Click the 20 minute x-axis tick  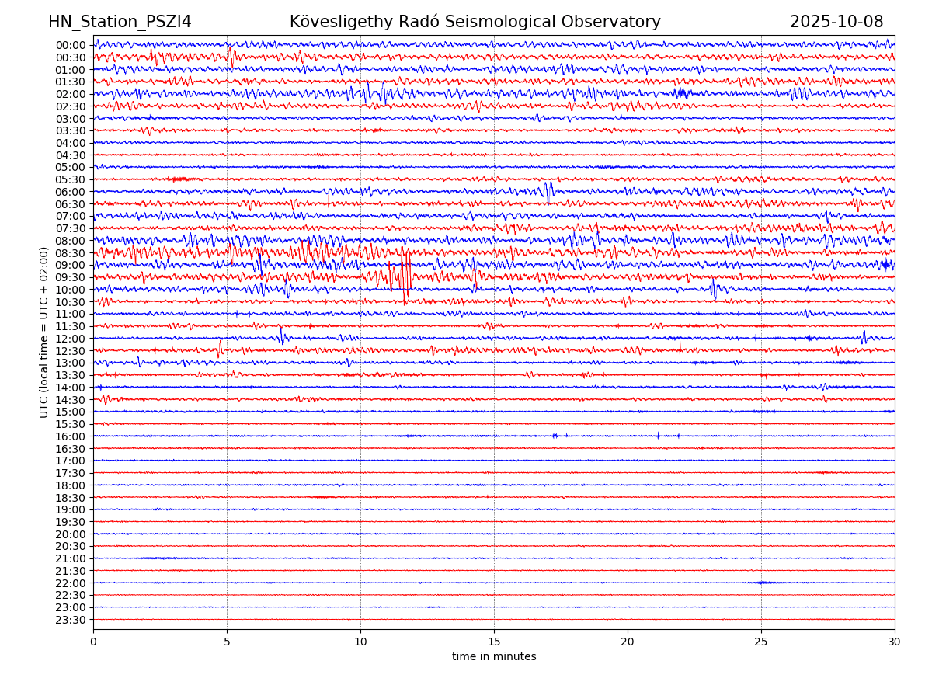pyautogui.click(x=628, y=642)
